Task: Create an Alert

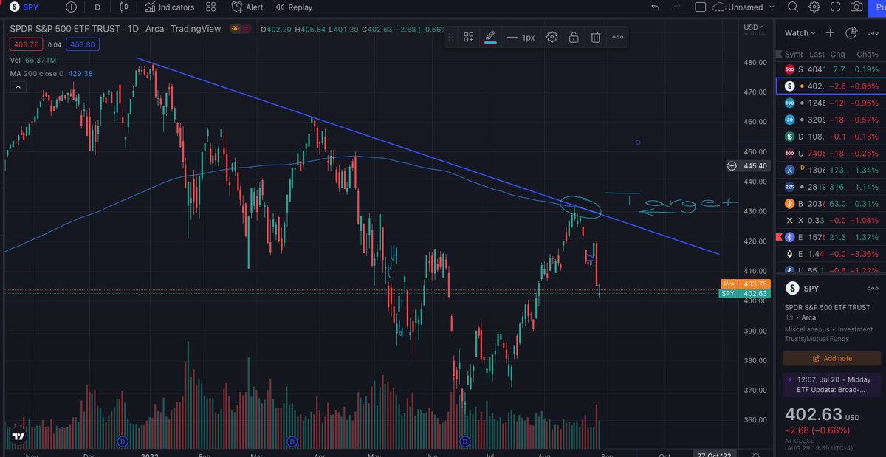Action: [x=247, y=7]
